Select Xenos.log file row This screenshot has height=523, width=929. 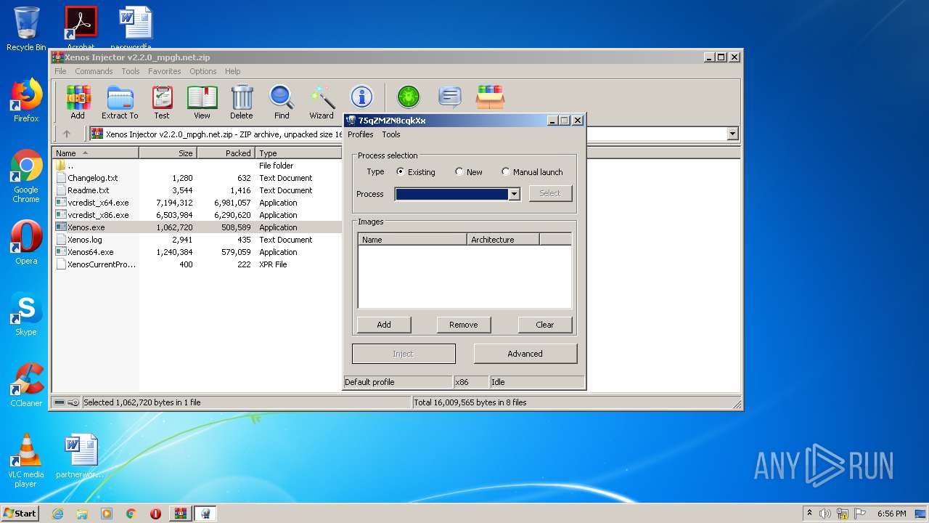click(197, 240)
